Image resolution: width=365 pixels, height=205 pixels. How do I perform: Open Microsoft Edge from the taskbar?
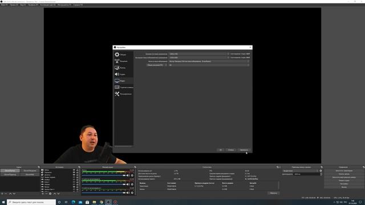pos(74,202)
